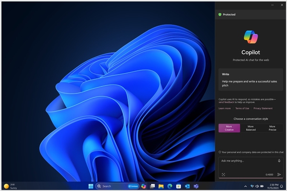Open Copilot from the taskbar

tap(143, 186)
